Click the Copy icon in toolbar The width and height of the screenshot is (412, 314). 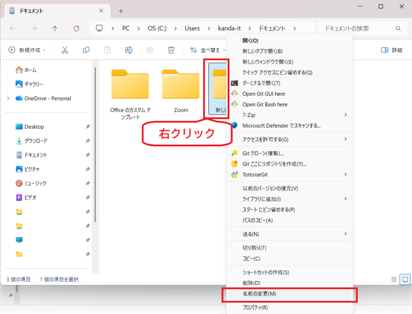pyautogui.click(x=86, y=50)
